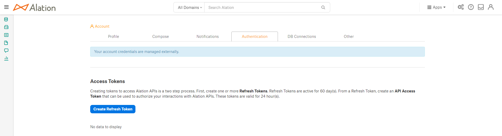502x136 pixels.
Task: Focus the Search Alation input field
Action: pos(263,8)
